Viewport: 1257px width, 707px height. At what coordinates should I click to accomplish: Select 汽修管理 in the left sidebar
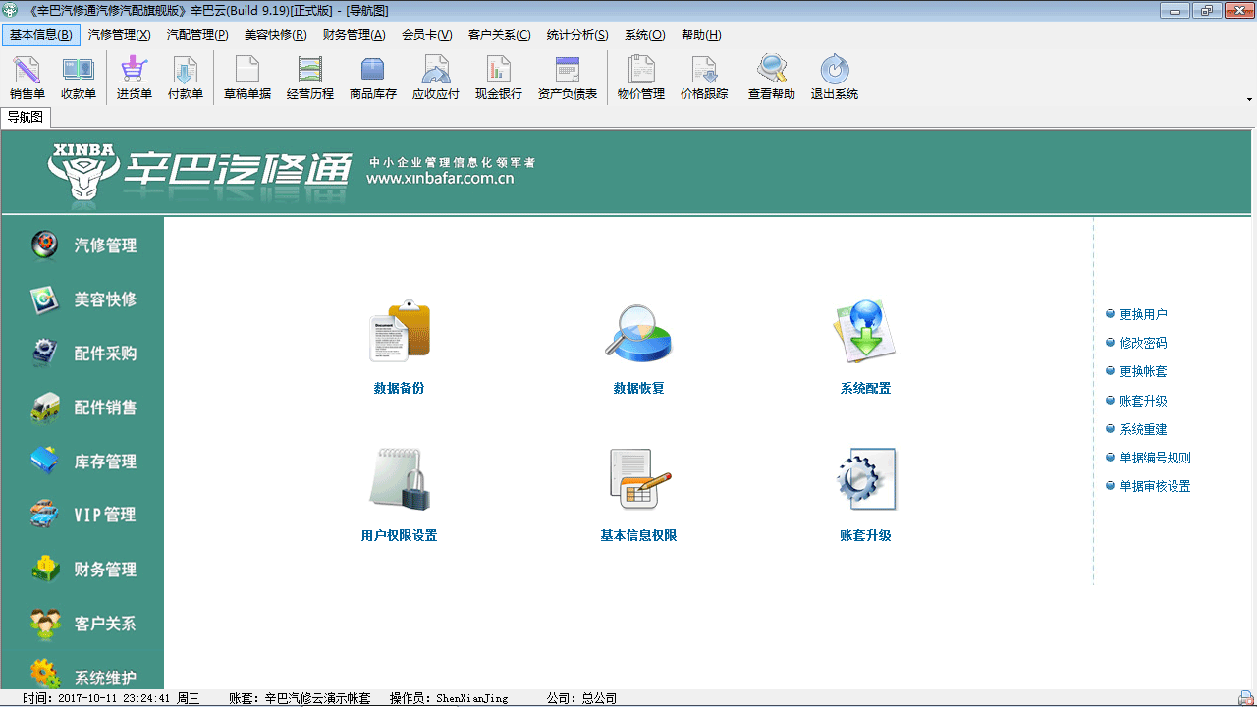(x=82, y=245)
